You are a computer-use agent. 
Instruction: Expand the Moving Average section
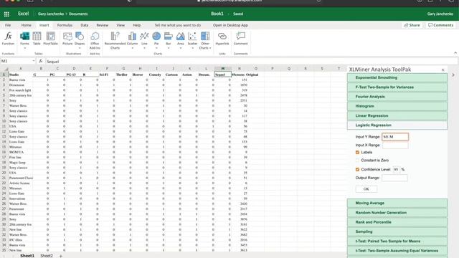click(x=397, y=203)
